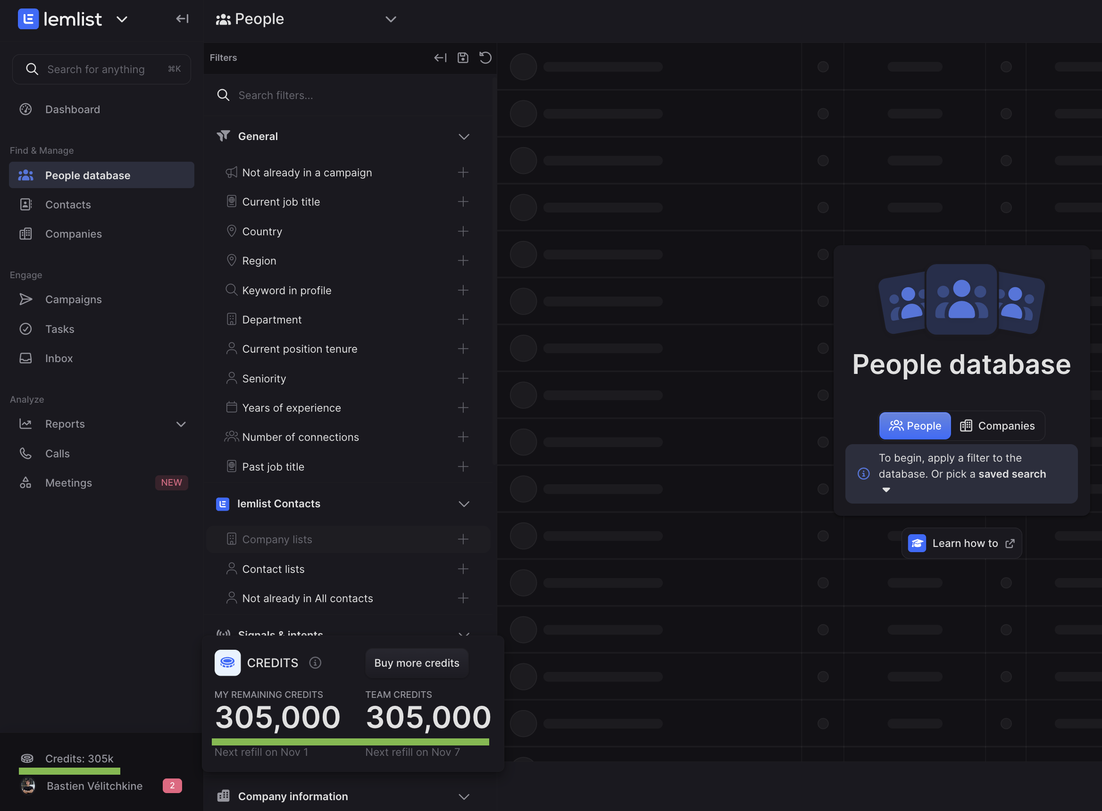Open Calls
This screenshot has width=1102, height=811.
click(101, 454)
